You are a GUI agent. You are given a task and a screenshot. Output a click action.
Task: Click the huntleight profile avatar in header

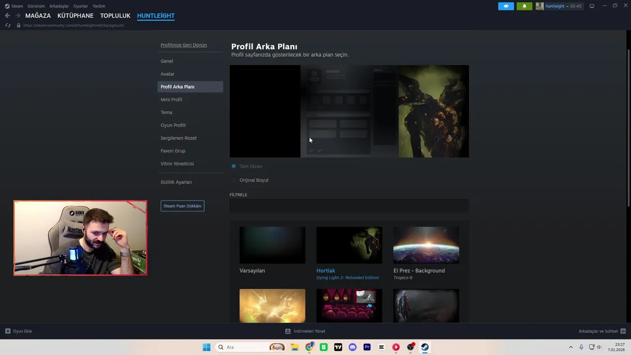tap(540, 6)
